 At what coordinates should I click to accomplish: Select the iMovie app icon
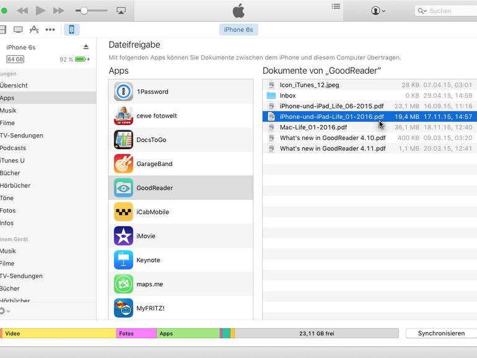123,236
